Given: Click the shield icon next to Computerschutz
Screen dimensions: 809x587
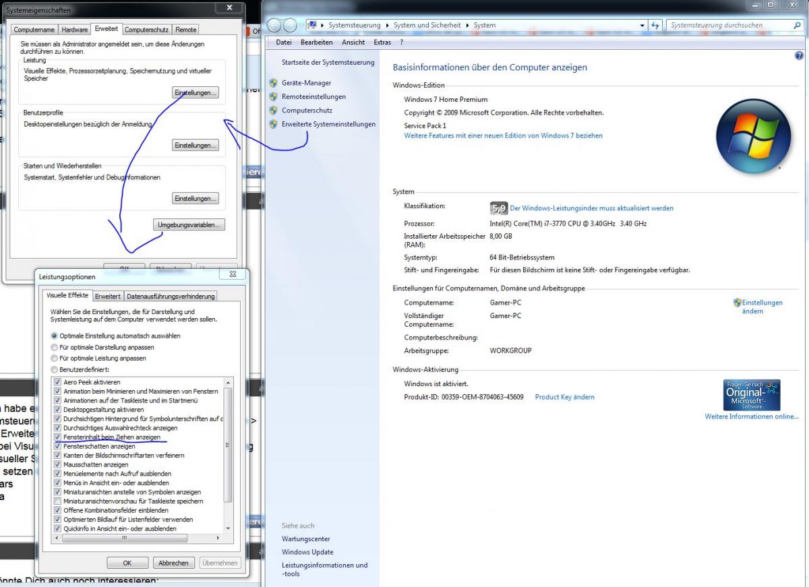Looking at the screenshot, I should [x=273, y=111].
